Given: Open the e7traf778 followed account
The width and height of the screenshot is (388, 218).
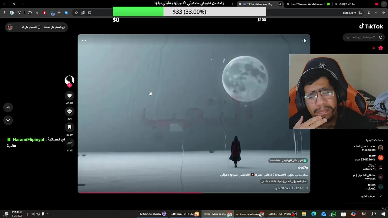Looking at the screenshot, I should (x=373, y=167).
